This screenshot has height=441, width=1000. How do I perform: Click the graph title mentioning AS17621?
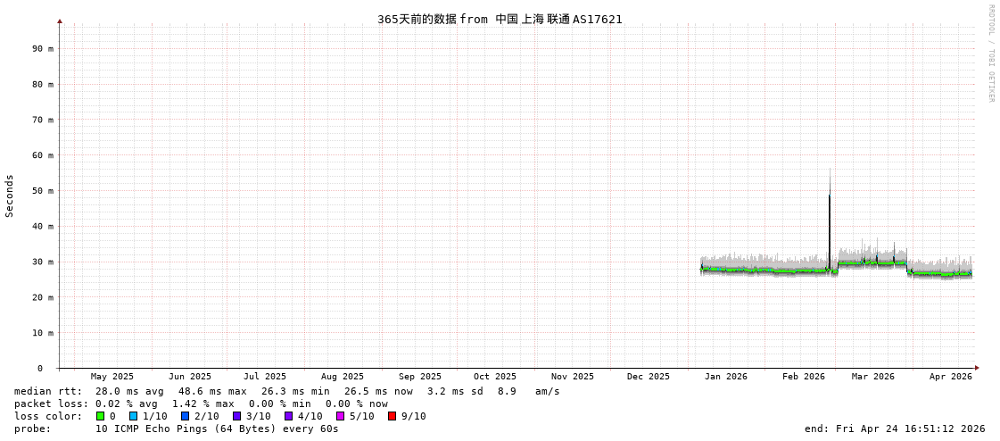(500, 19)
